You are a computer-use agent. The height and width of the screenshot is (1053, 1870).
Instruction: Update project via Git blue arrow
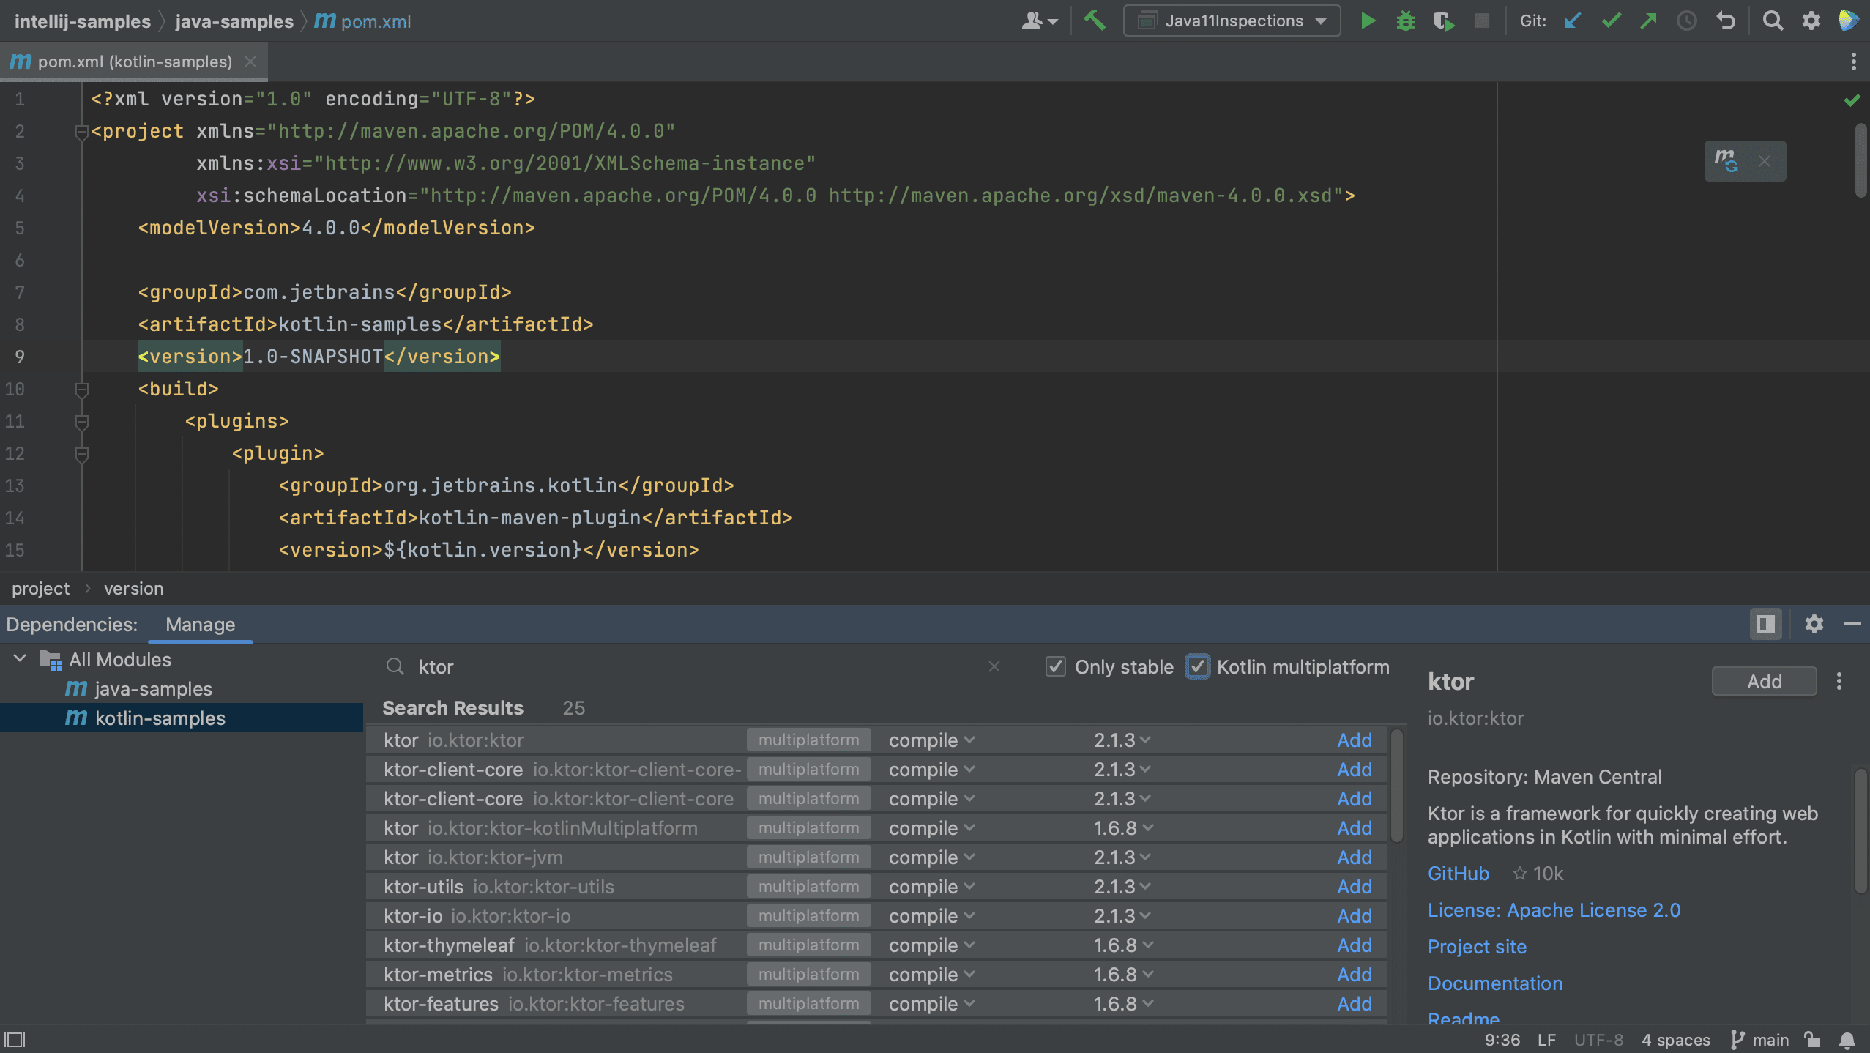(1572, 21)
